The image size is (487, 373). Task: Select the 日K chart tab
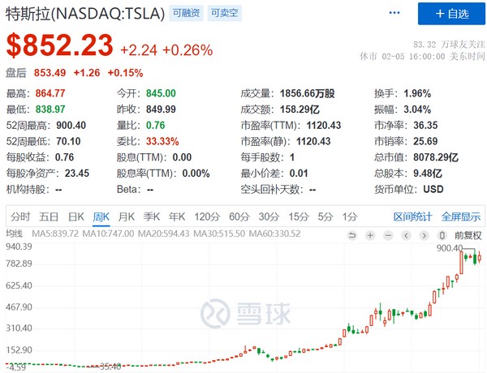click(x=76, y=217)
